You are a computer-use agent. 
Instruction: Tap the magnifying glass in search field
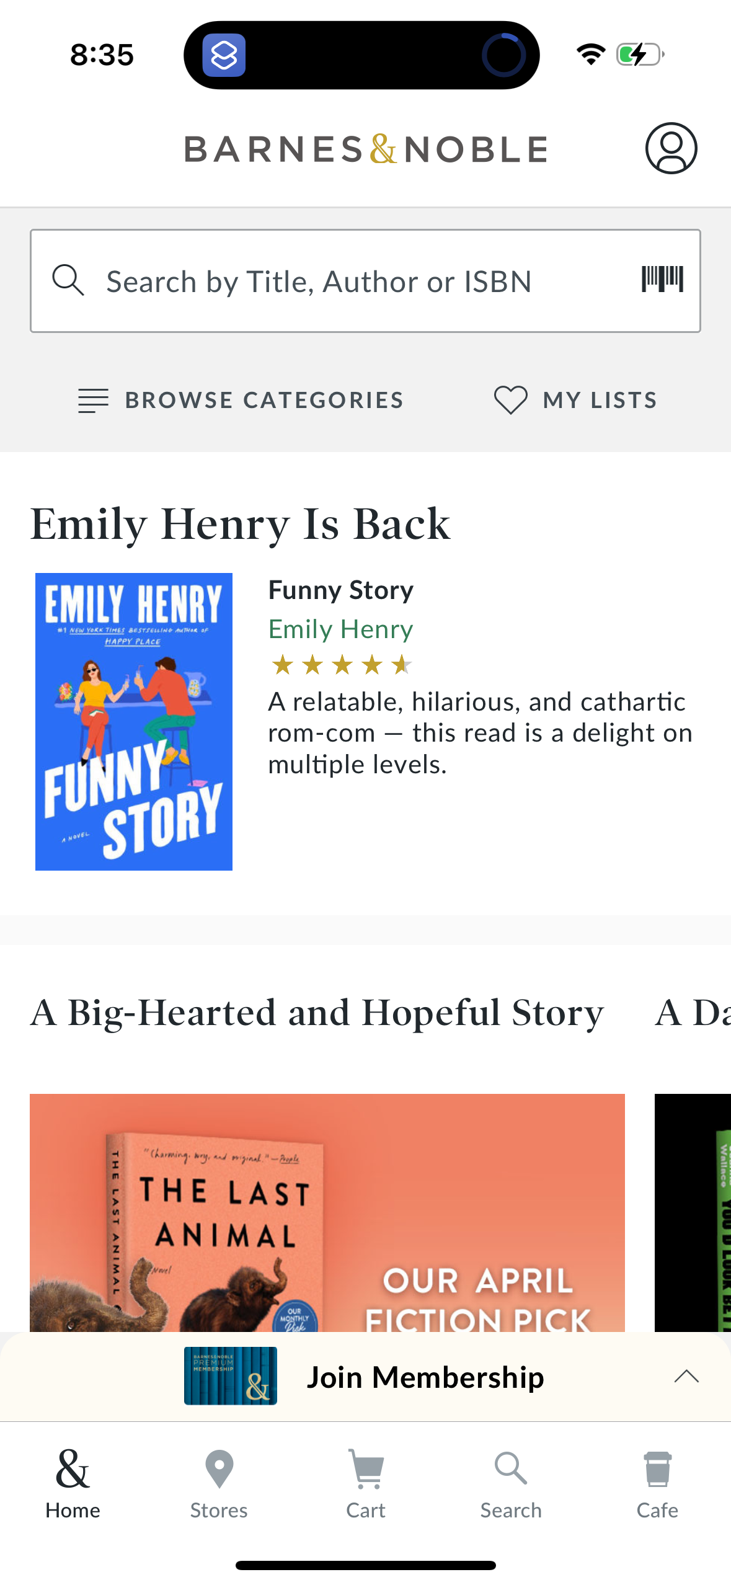coord(68,280)
